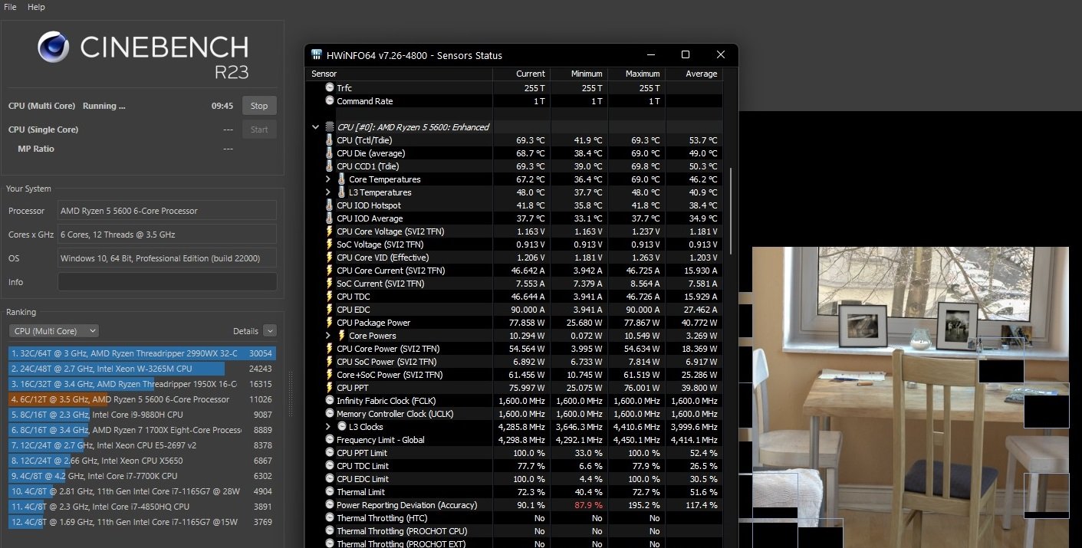Open the Help menu in Cinebench
The width and height of the screenshot is (1082, 548).
36,7
